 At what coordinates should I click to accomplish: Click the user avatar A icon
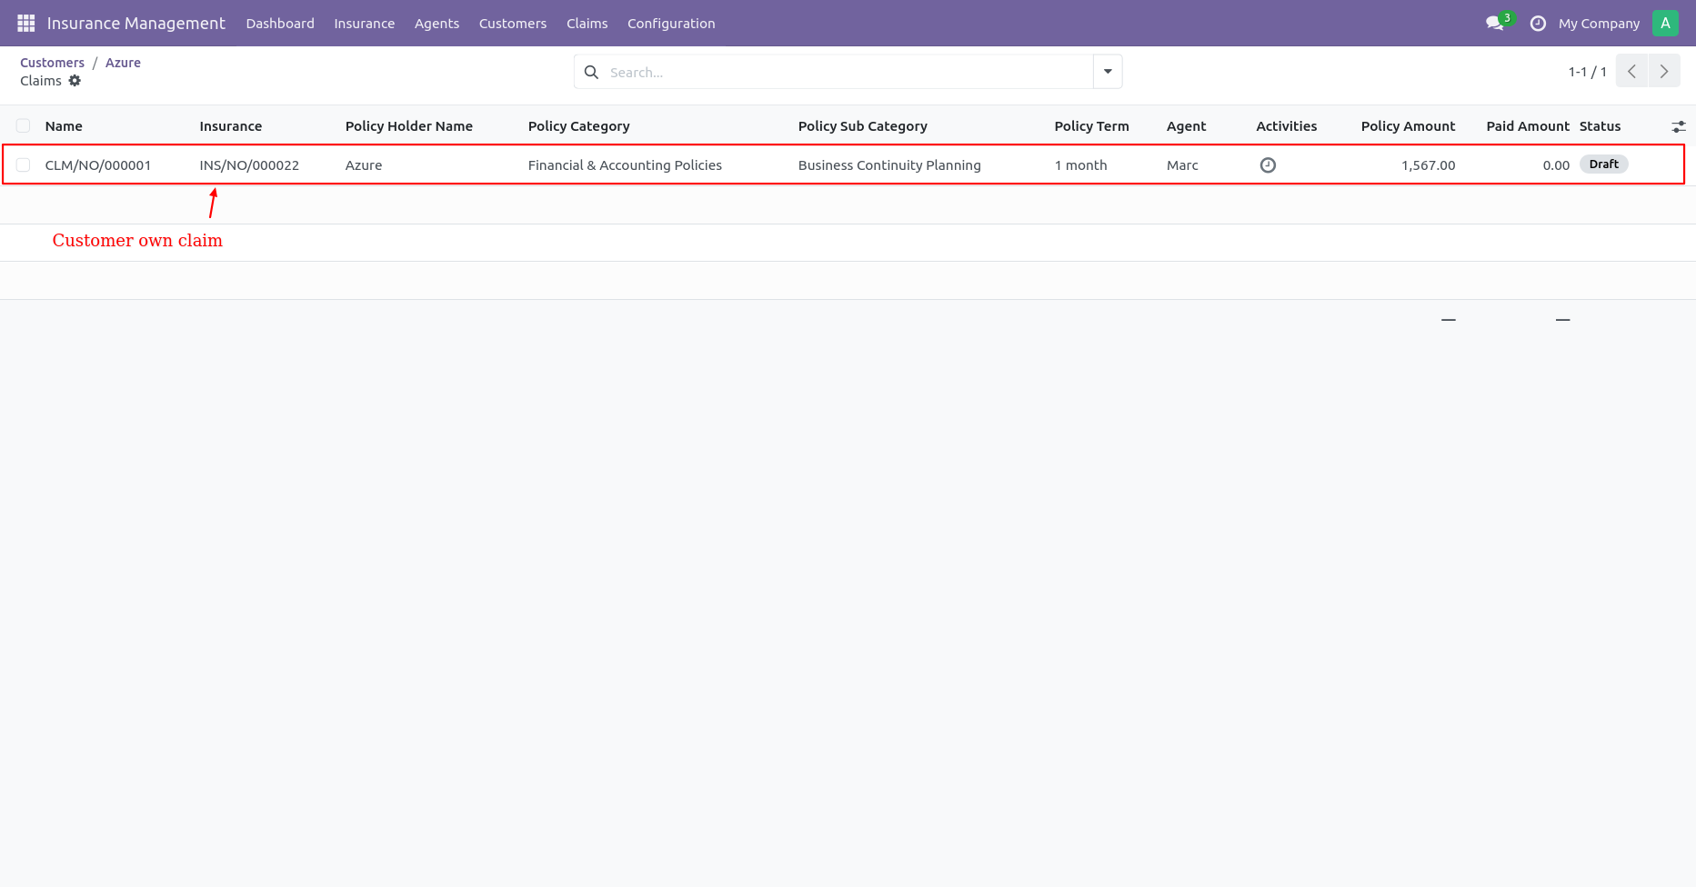tap(1665, 23)
